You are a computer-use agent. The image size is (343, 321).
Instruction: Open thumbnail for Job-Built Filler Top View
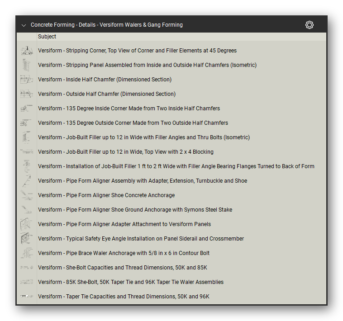(x=27, y=151)
